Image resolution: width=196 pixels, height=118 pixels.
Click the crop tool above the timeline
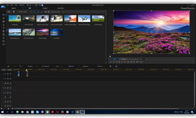coord(20,66)
